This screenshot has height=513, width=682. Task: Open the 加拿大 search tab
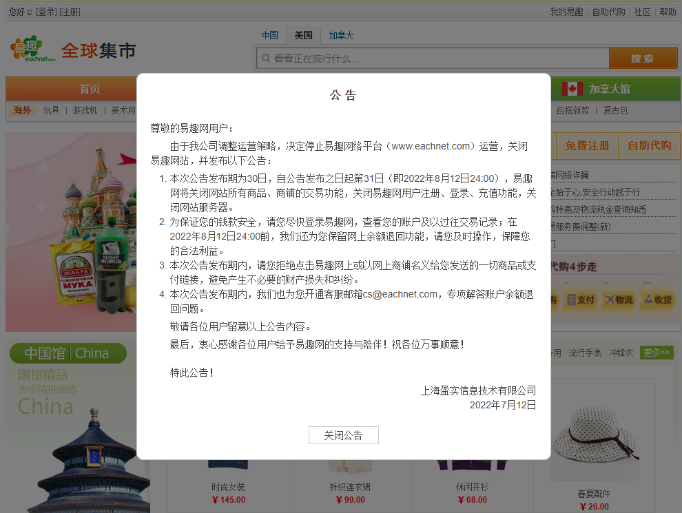click(341, 36)
